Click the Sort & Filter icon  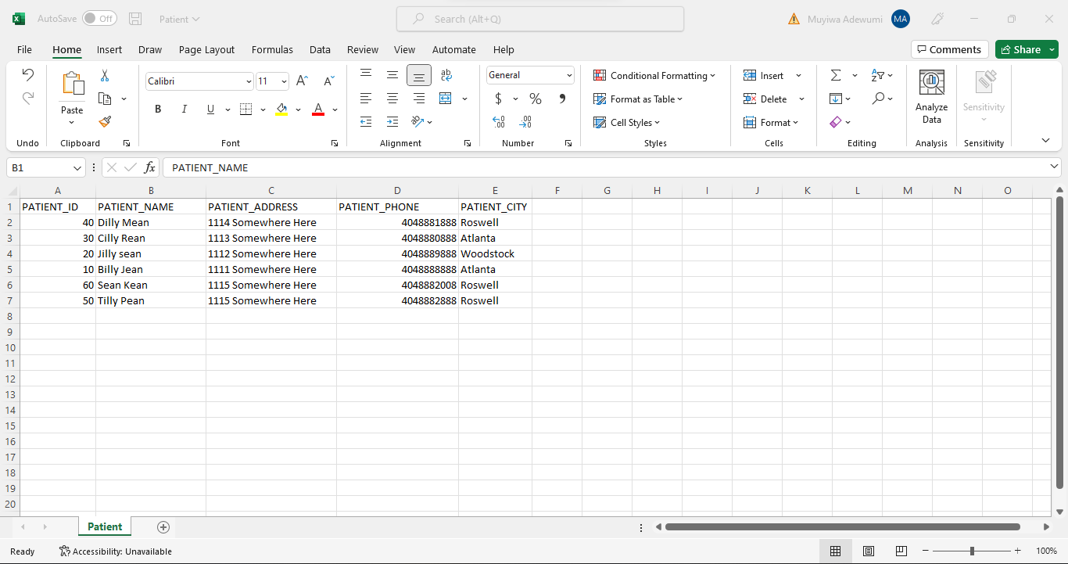point(877,75)
